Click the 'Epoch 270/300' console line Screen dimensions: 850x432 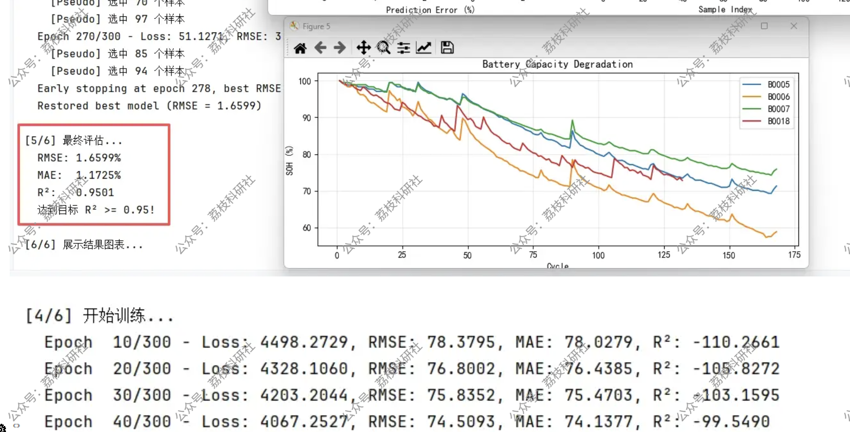click(159, 36)
